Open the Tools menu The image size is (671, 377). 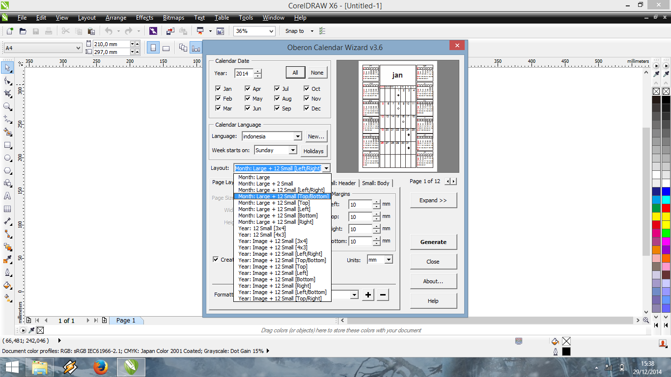click(246, 18)
